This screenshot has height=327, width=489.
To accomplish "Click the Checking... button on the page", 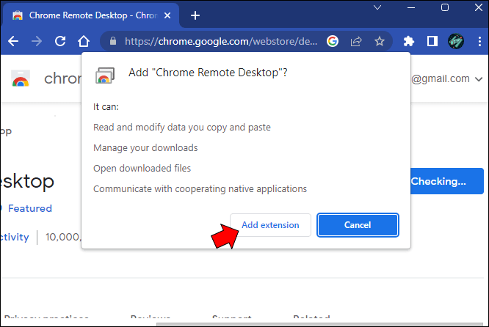I will click(446, 181).
